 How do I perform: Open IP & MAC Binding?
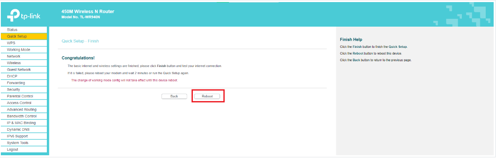tap(24, 123)
